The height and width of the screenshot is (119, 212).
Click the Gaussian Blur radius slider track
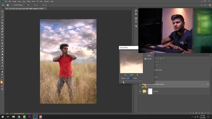[x=132, y=81]
